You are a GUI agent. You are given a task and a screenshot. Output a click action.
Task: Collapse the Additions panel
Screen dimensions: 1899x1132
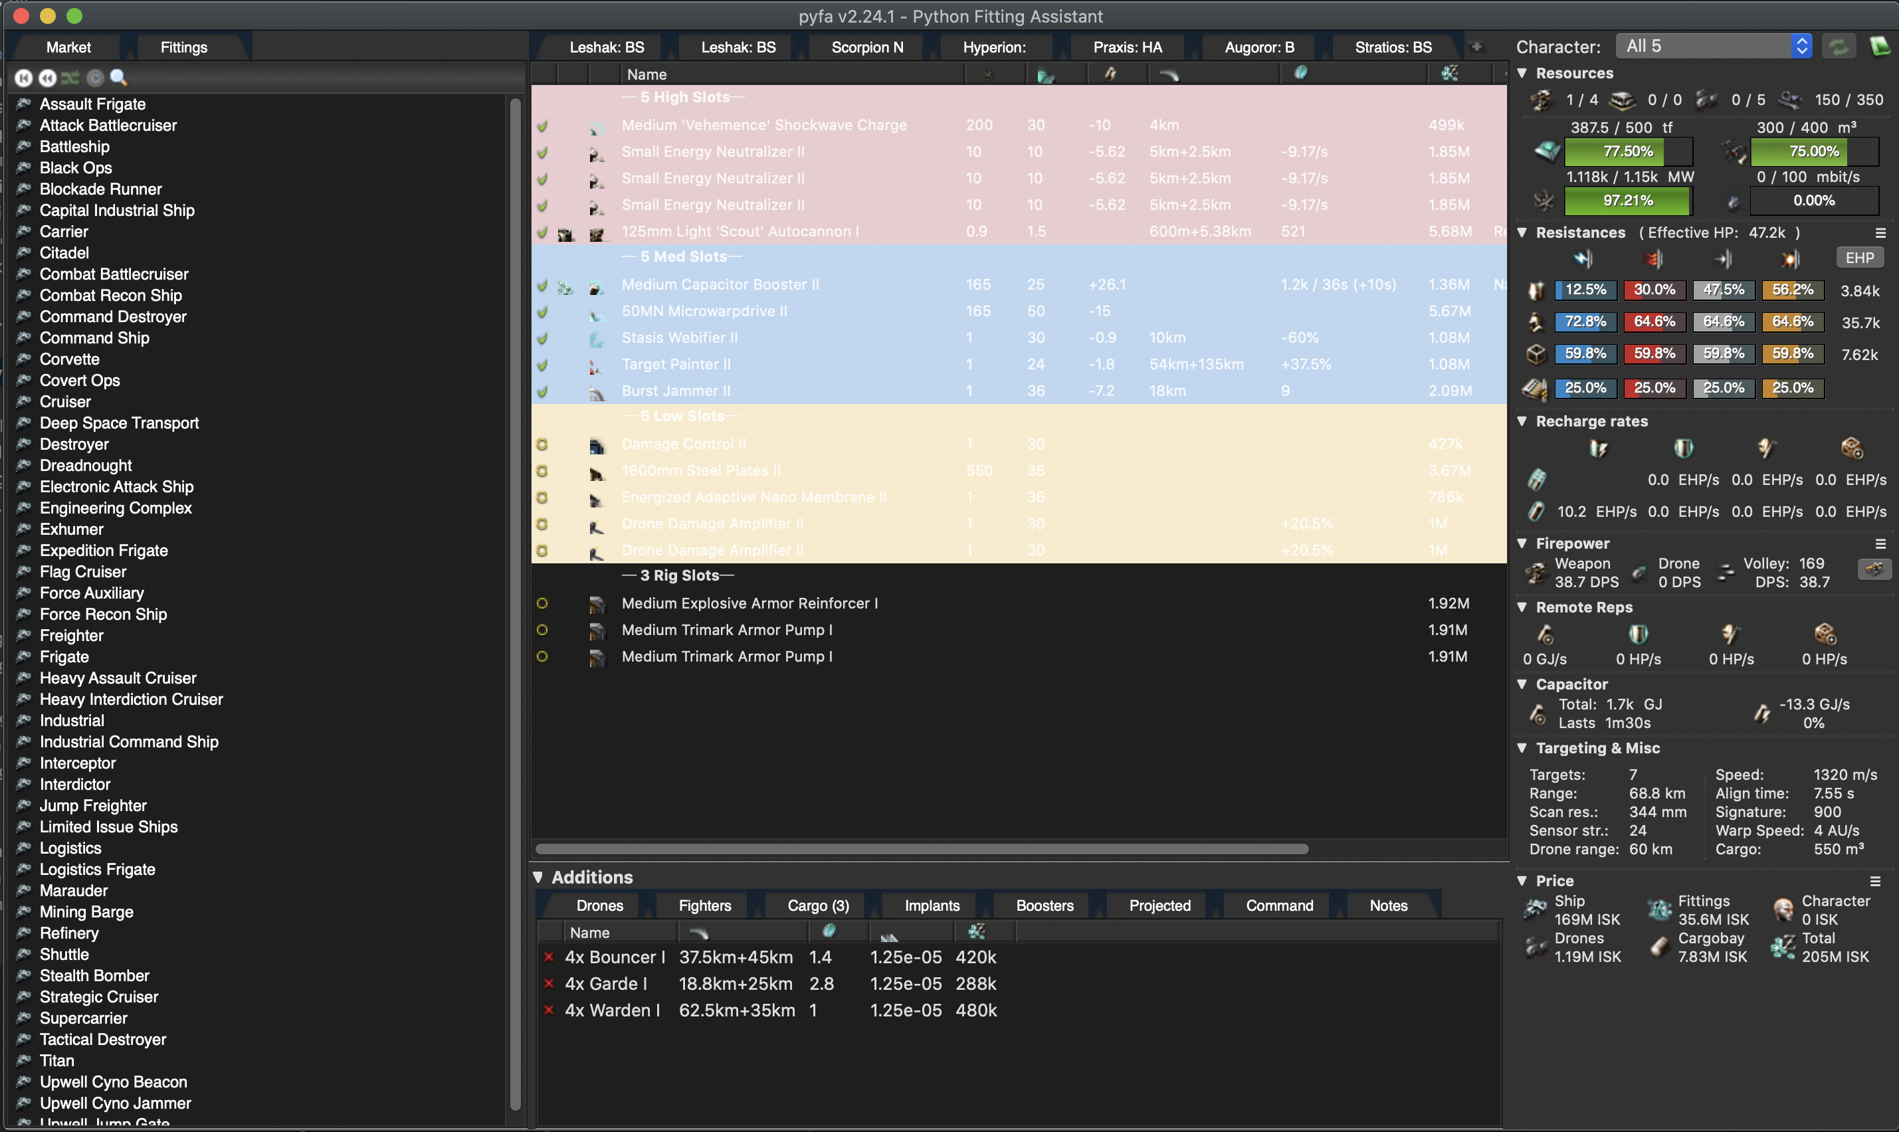click(x=538, y=877)
